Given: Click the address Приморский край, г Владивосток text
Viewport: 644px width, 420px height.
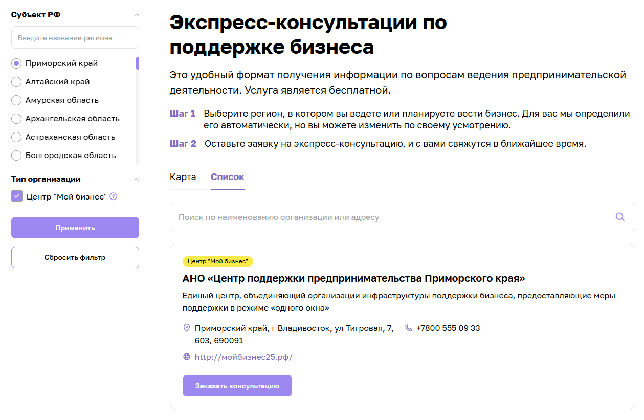Looking at the screenshot, I should pos(294,334).
